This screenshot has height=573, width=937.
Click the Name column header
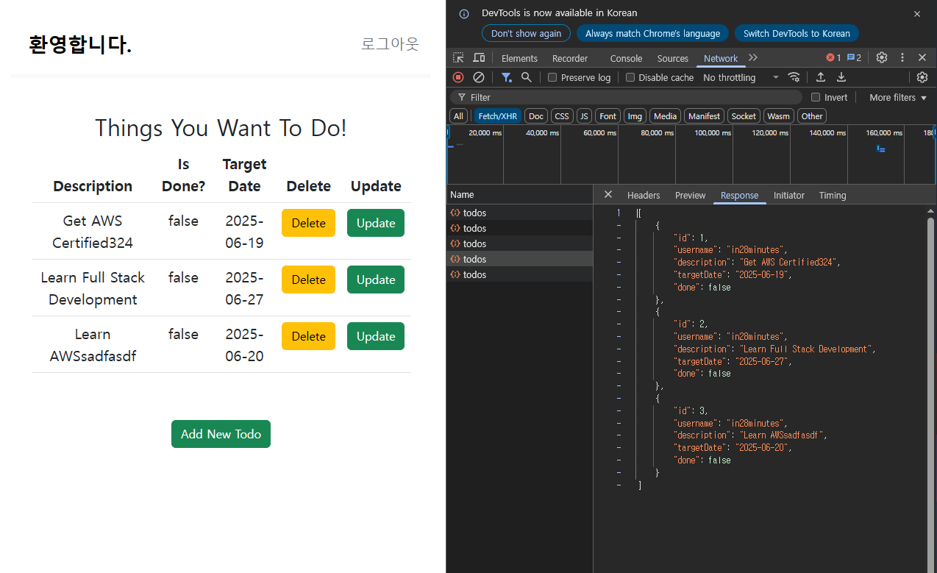pos(519,194)
